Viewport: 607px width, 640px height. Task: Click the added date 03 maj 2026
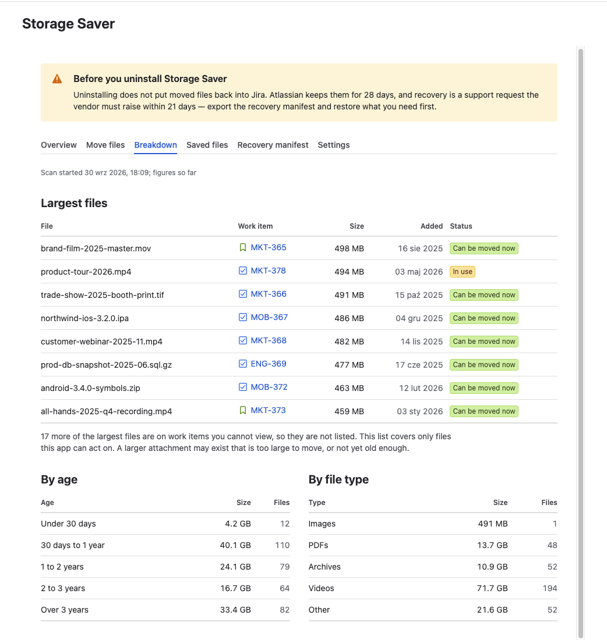click(x=419, y=272)
